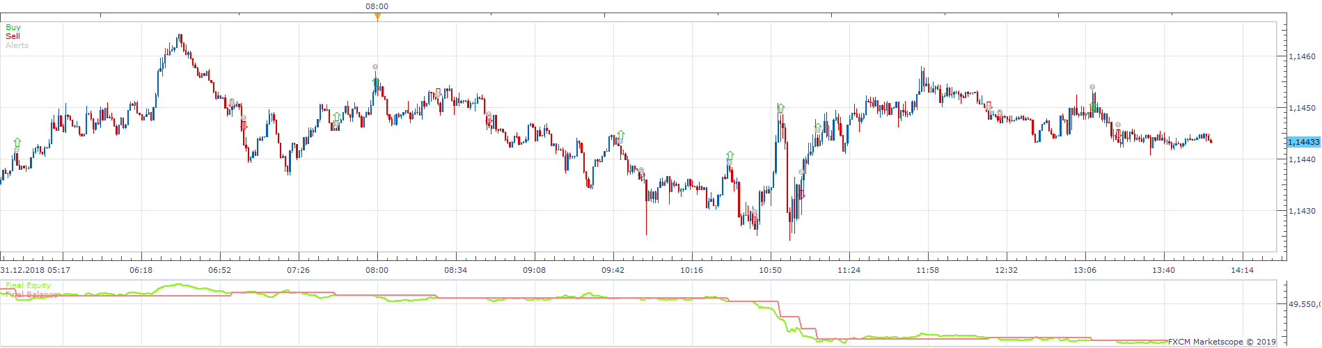Click the 14:14 time axis label

point(1243,270)
